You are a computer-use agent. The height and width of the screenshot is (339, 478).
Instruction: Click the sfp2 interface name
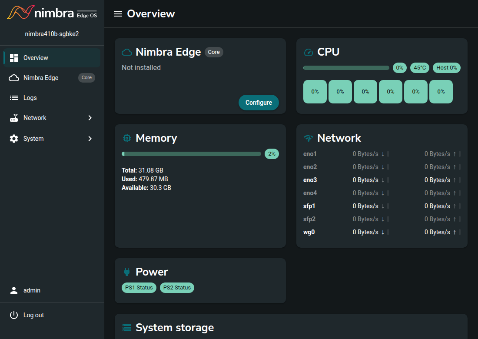tap(309, 219)
